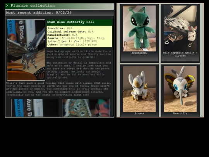This screenshot has width=209, height=157.
Task: Click the large blue butterfly doll photo
Action: coord(26,50)
